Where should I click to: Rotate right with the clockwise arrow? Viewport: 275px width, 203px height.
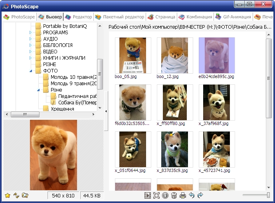tap(200, 195)
